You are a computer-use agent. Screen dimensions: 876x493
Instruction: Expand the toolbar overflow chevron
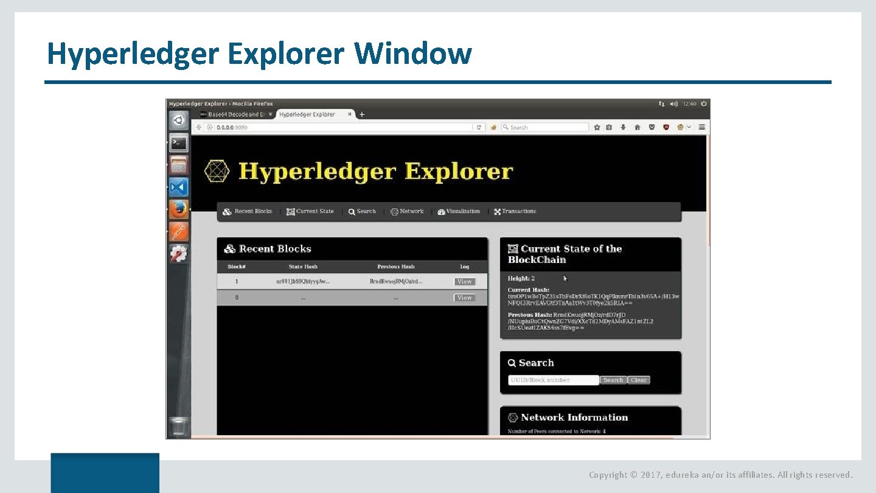pos(689,127)
